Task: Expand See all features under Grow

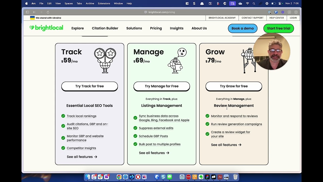Action: click(x=226, y=145)
